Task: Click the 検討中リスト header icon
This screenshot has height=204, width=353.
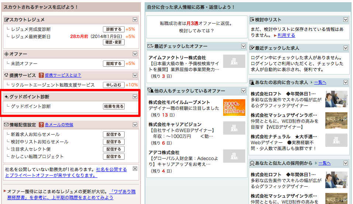Action: click(x=252, y=20)
